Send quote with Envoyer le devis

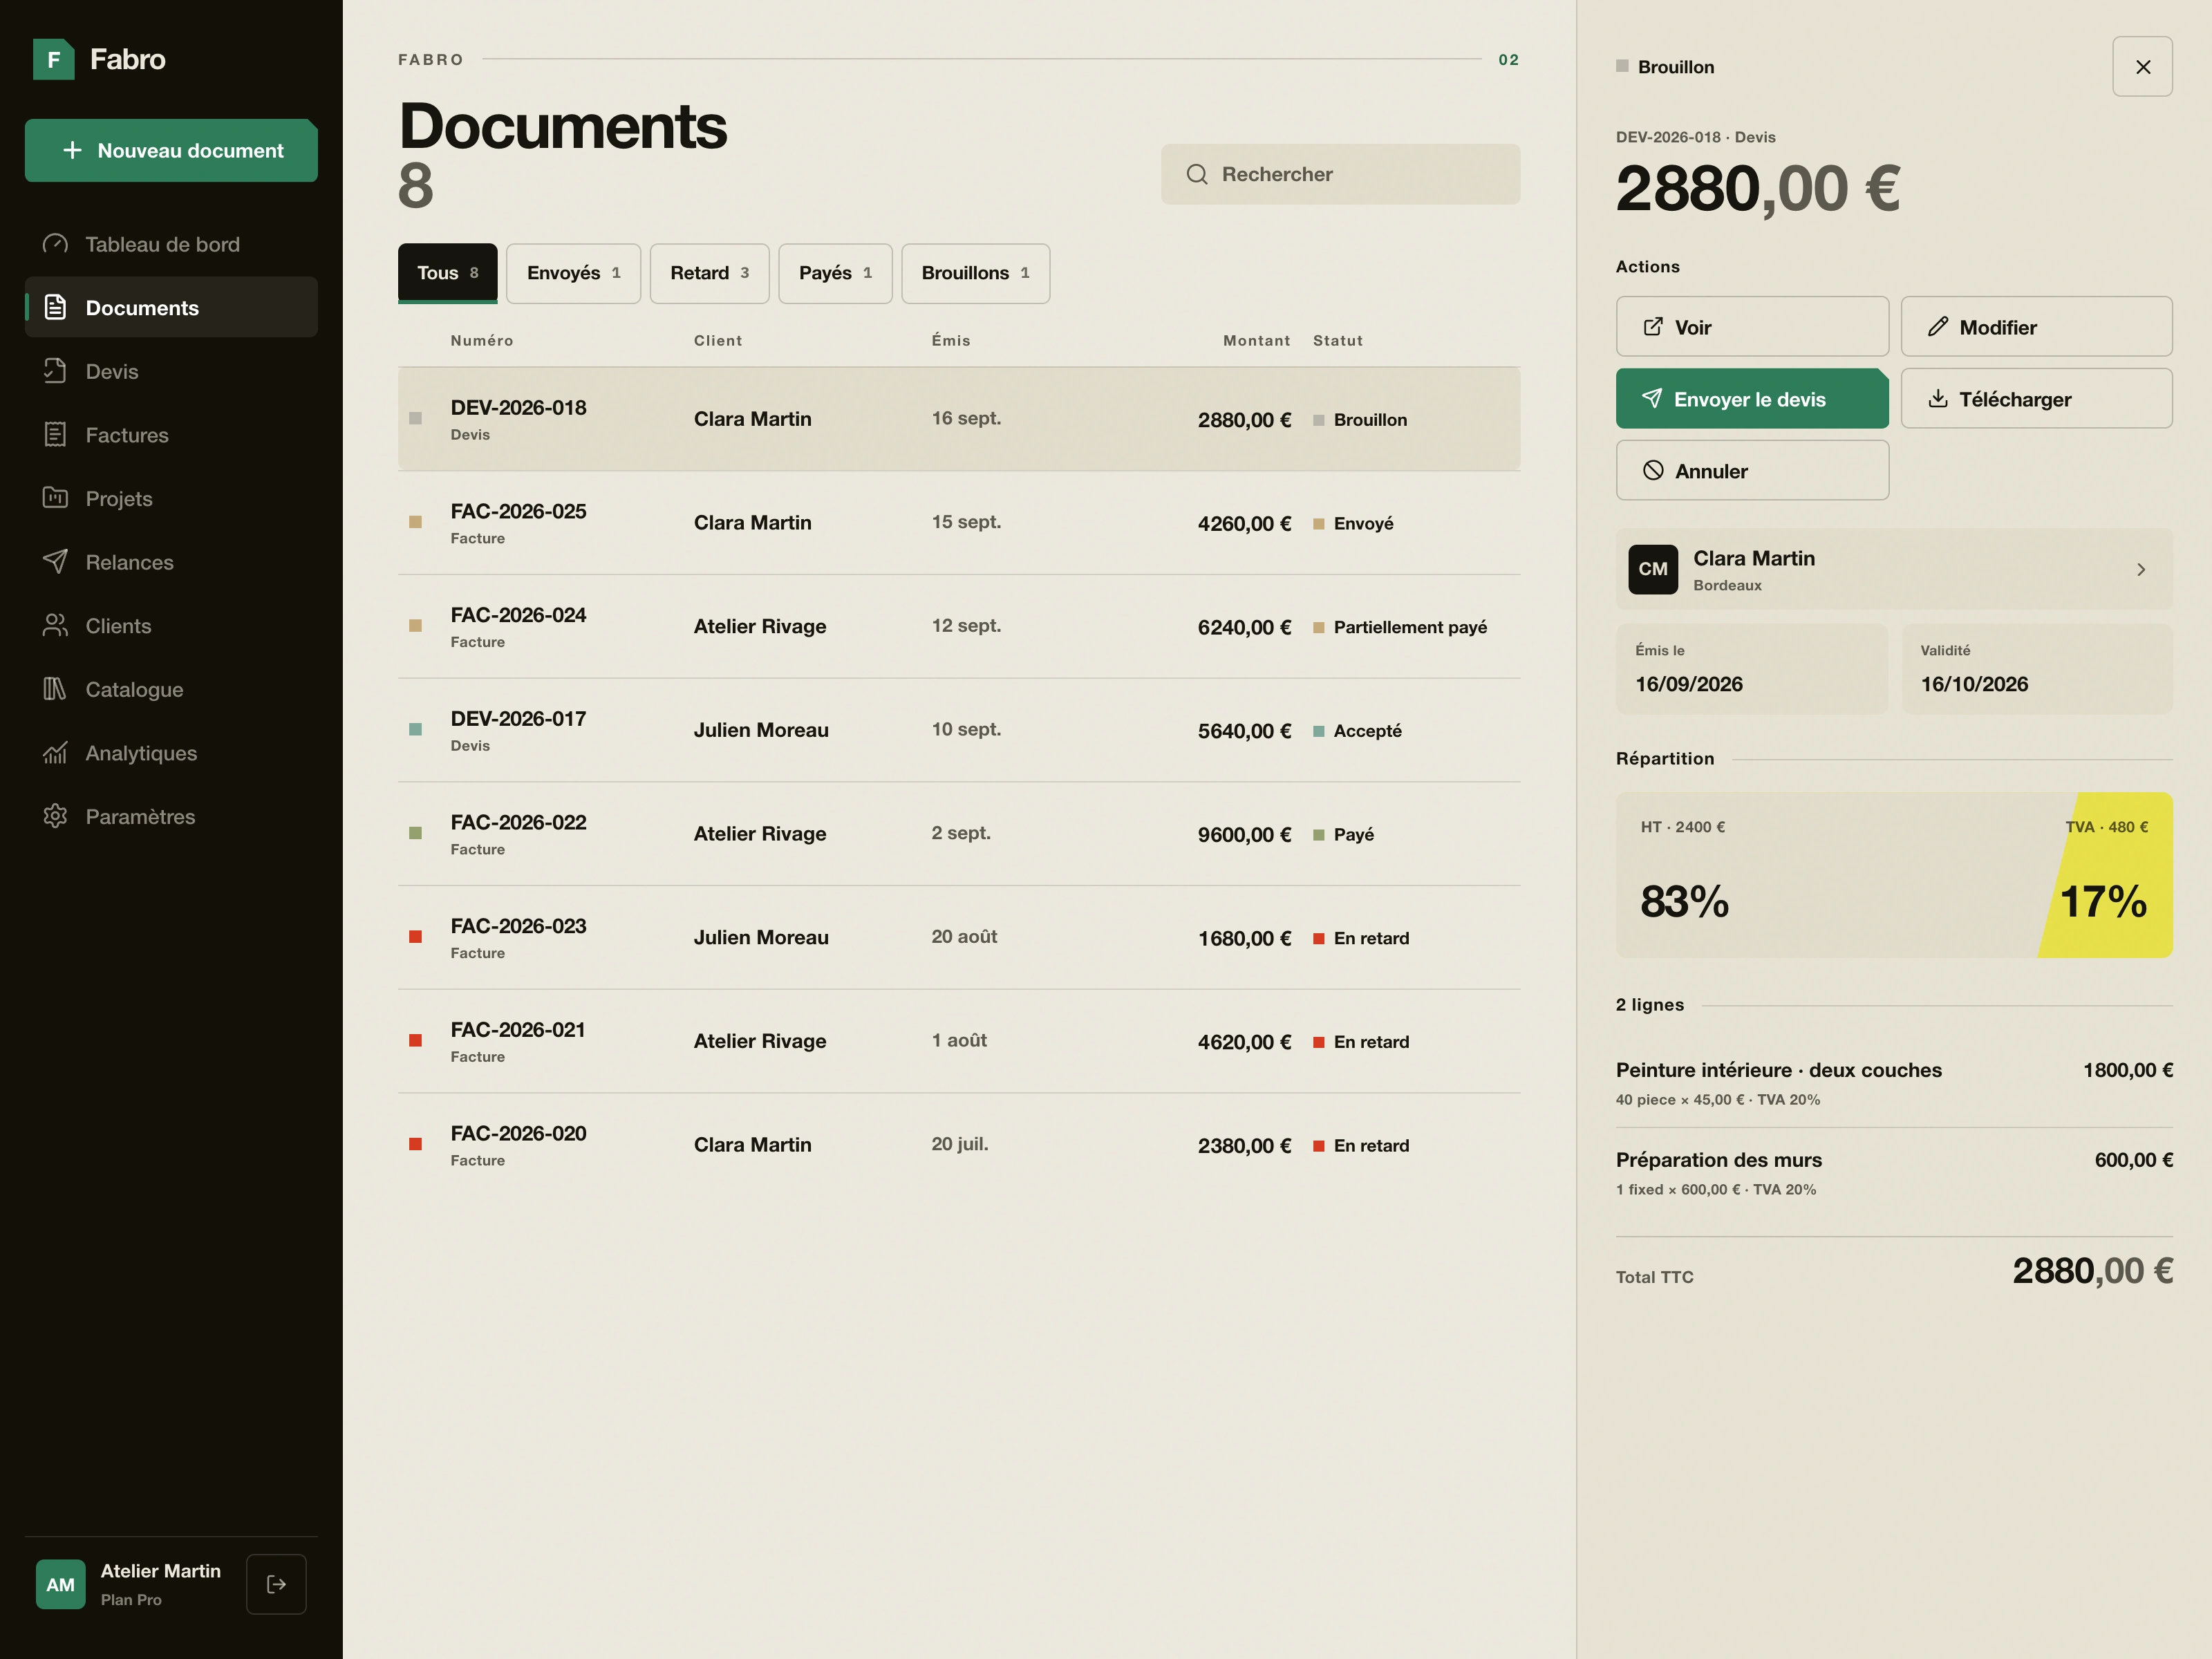[1752, 398]
